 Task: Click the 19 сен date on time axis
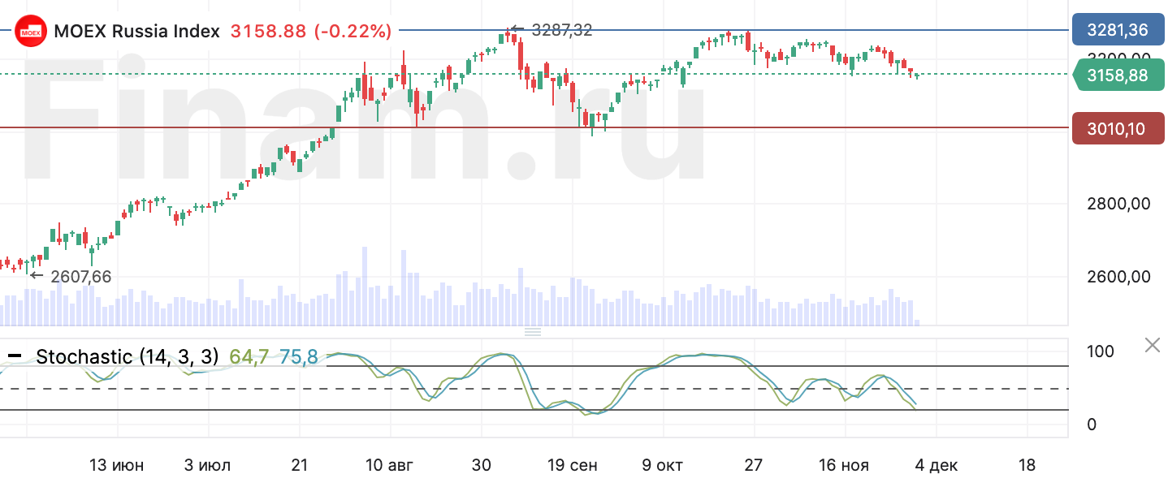coord(573,465)
